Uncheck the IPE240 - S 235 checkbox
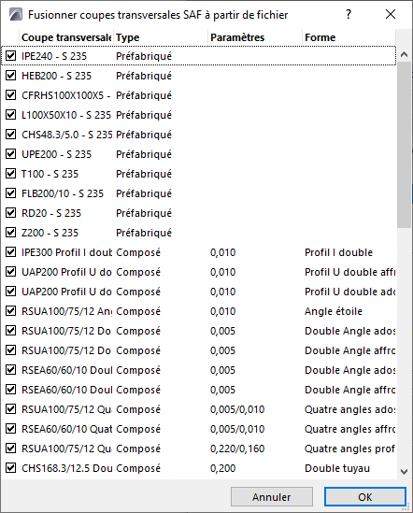 point(11,56)
